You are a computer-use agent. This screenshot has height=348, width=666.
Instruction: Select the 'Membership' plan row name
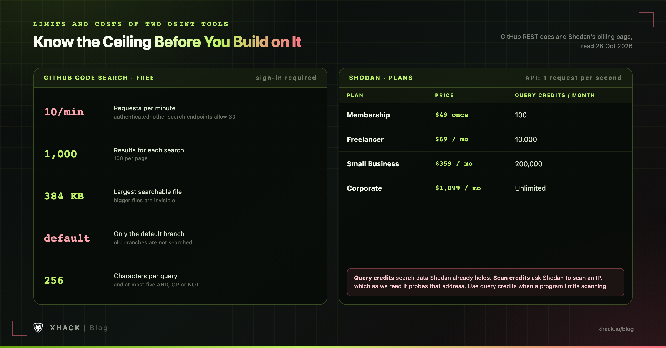[x=368, y=115]
